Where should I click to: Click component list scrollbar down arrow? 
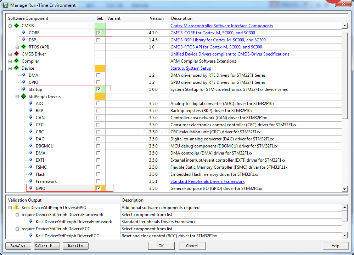tap(344, 189)
